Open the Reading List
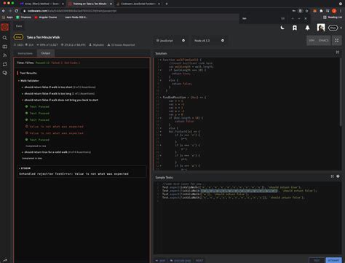This screenshot has height=263, width=345. 333,17
